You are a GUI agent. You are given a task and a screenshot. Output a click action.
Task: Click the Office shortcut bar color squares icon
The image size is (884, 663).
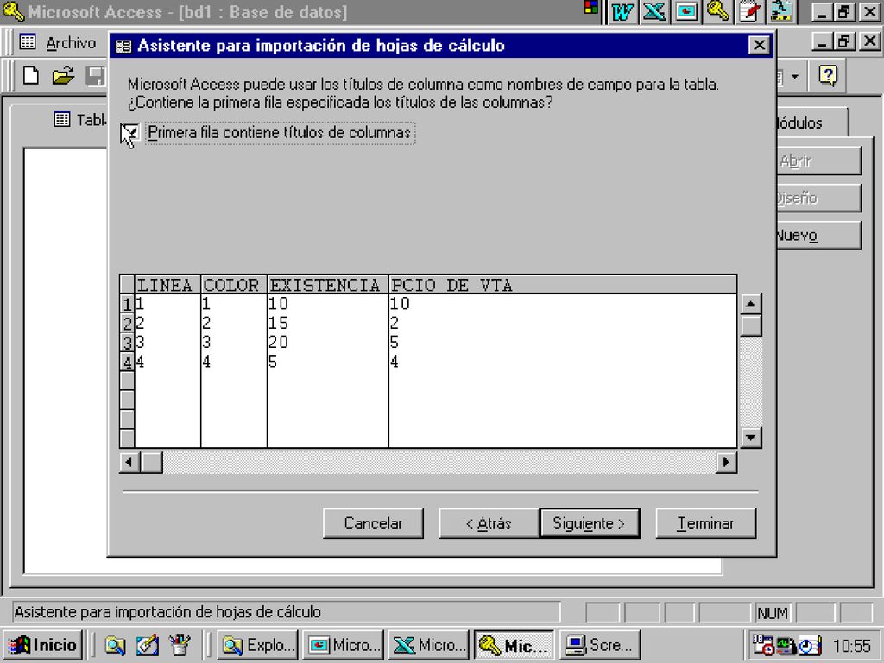(x=590, y=7)
